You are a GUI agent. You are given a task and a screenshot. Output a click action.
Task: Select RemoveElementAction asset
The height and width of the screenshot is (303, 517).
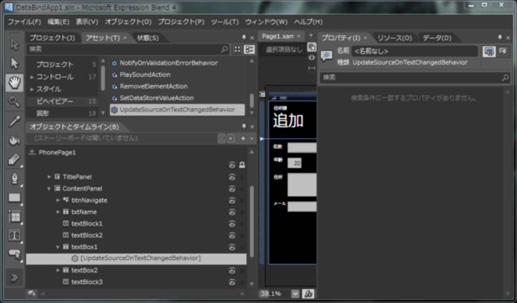154,86
